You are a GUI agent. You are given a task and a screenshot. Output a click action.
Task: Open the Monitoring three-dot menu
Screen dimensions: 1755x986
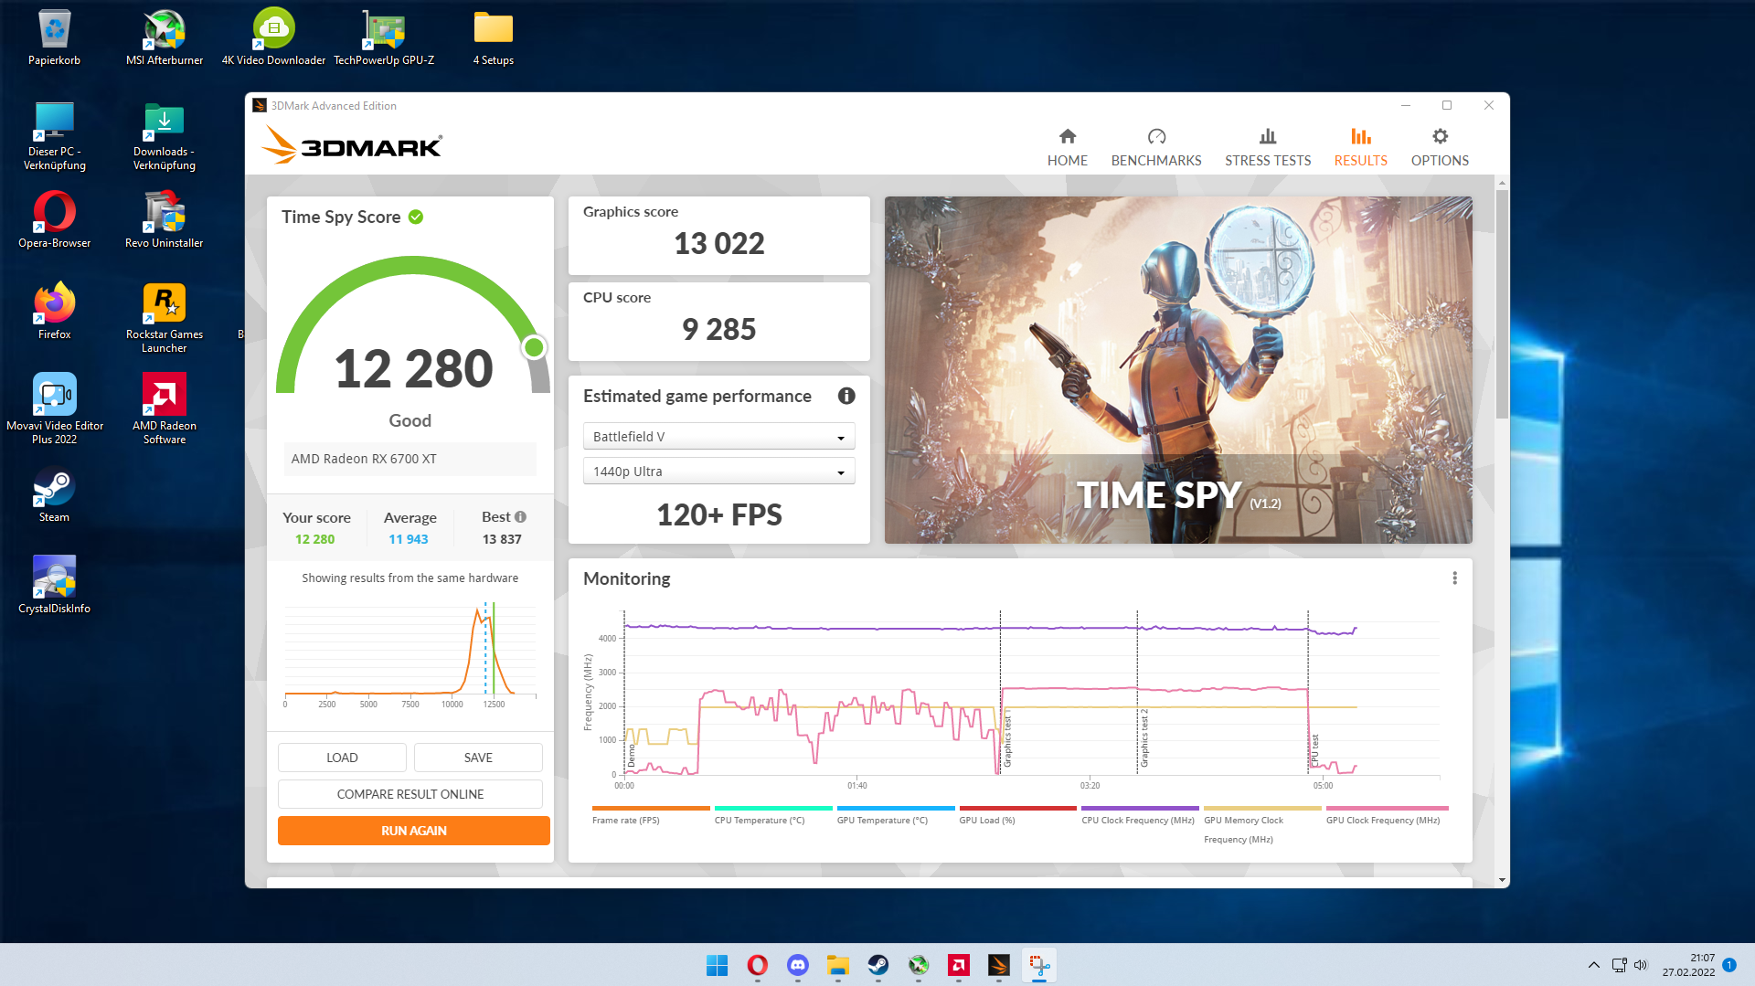1454,578
